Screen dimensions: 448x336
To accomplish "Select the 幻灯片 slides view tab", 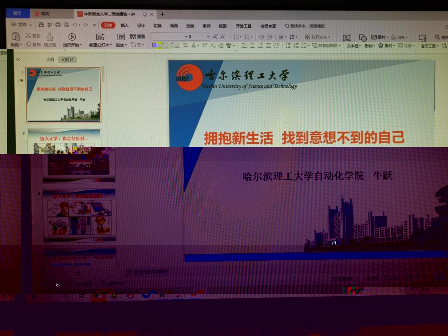I will coord(68,59).
